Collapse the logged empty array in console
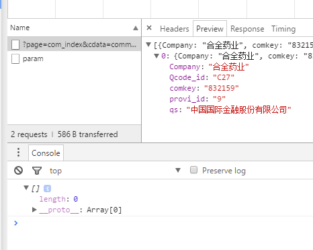Screen dimensions: 313x250 26,187
